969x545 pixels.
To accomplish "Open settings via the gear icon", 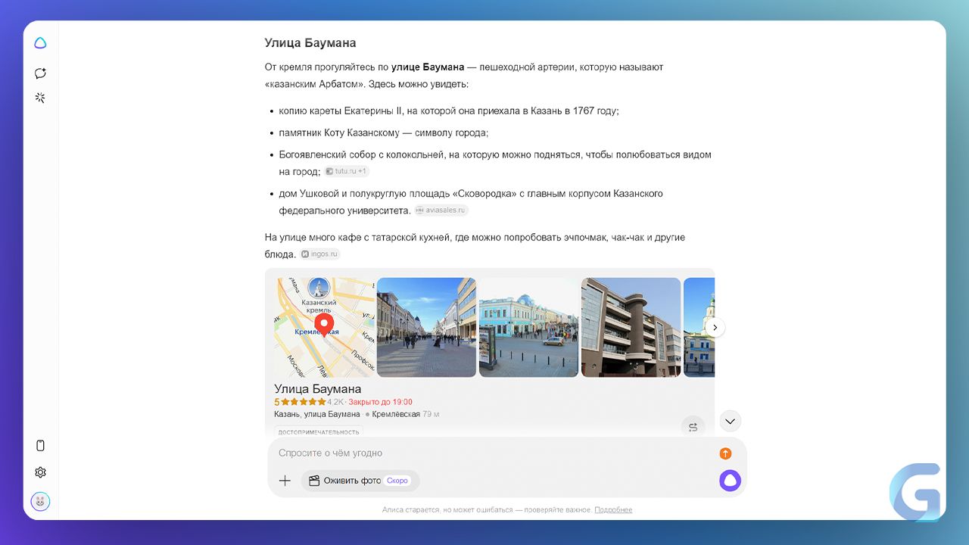I will (x=41, y=472).
